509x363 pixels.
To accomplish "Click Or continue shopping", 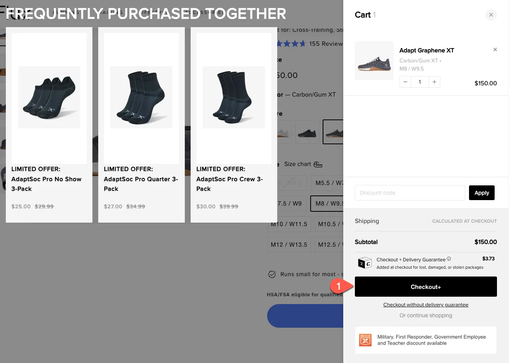I will [x=426, y=315].
